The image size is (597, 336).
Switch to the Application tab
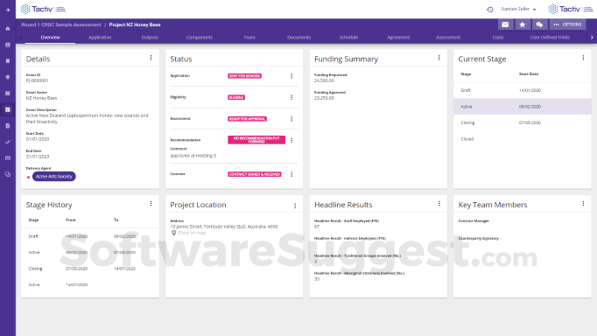point(100,38)
